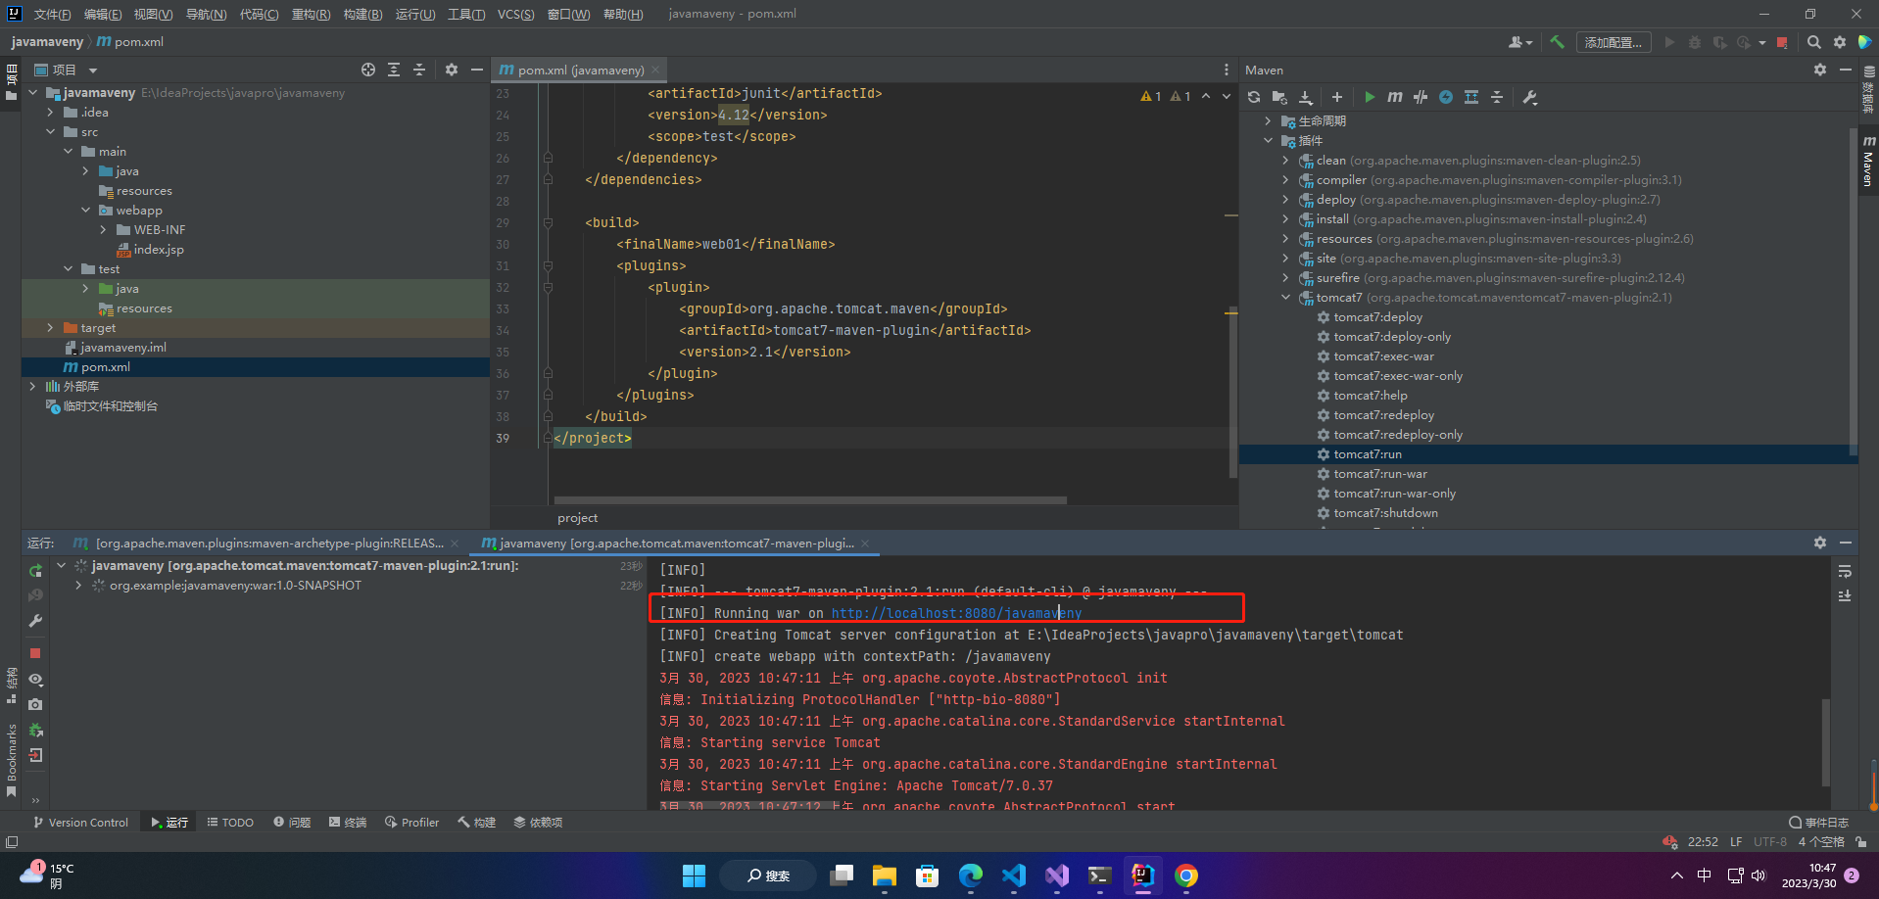This screenshot has height=899, width=1879.
Task: Collapse the tomcat7 plugin node
Action: 1285,298
